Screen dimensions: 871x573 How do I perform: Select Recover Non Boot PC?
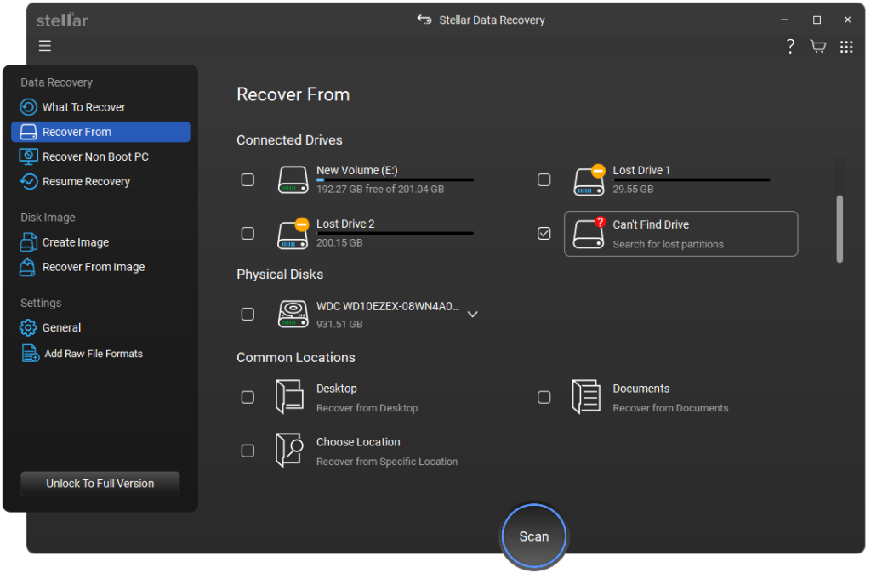95,156
